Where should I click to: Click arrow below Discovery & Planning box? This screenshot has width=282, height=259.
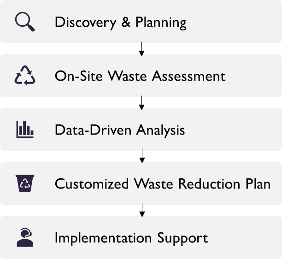(x=142, y=49)
